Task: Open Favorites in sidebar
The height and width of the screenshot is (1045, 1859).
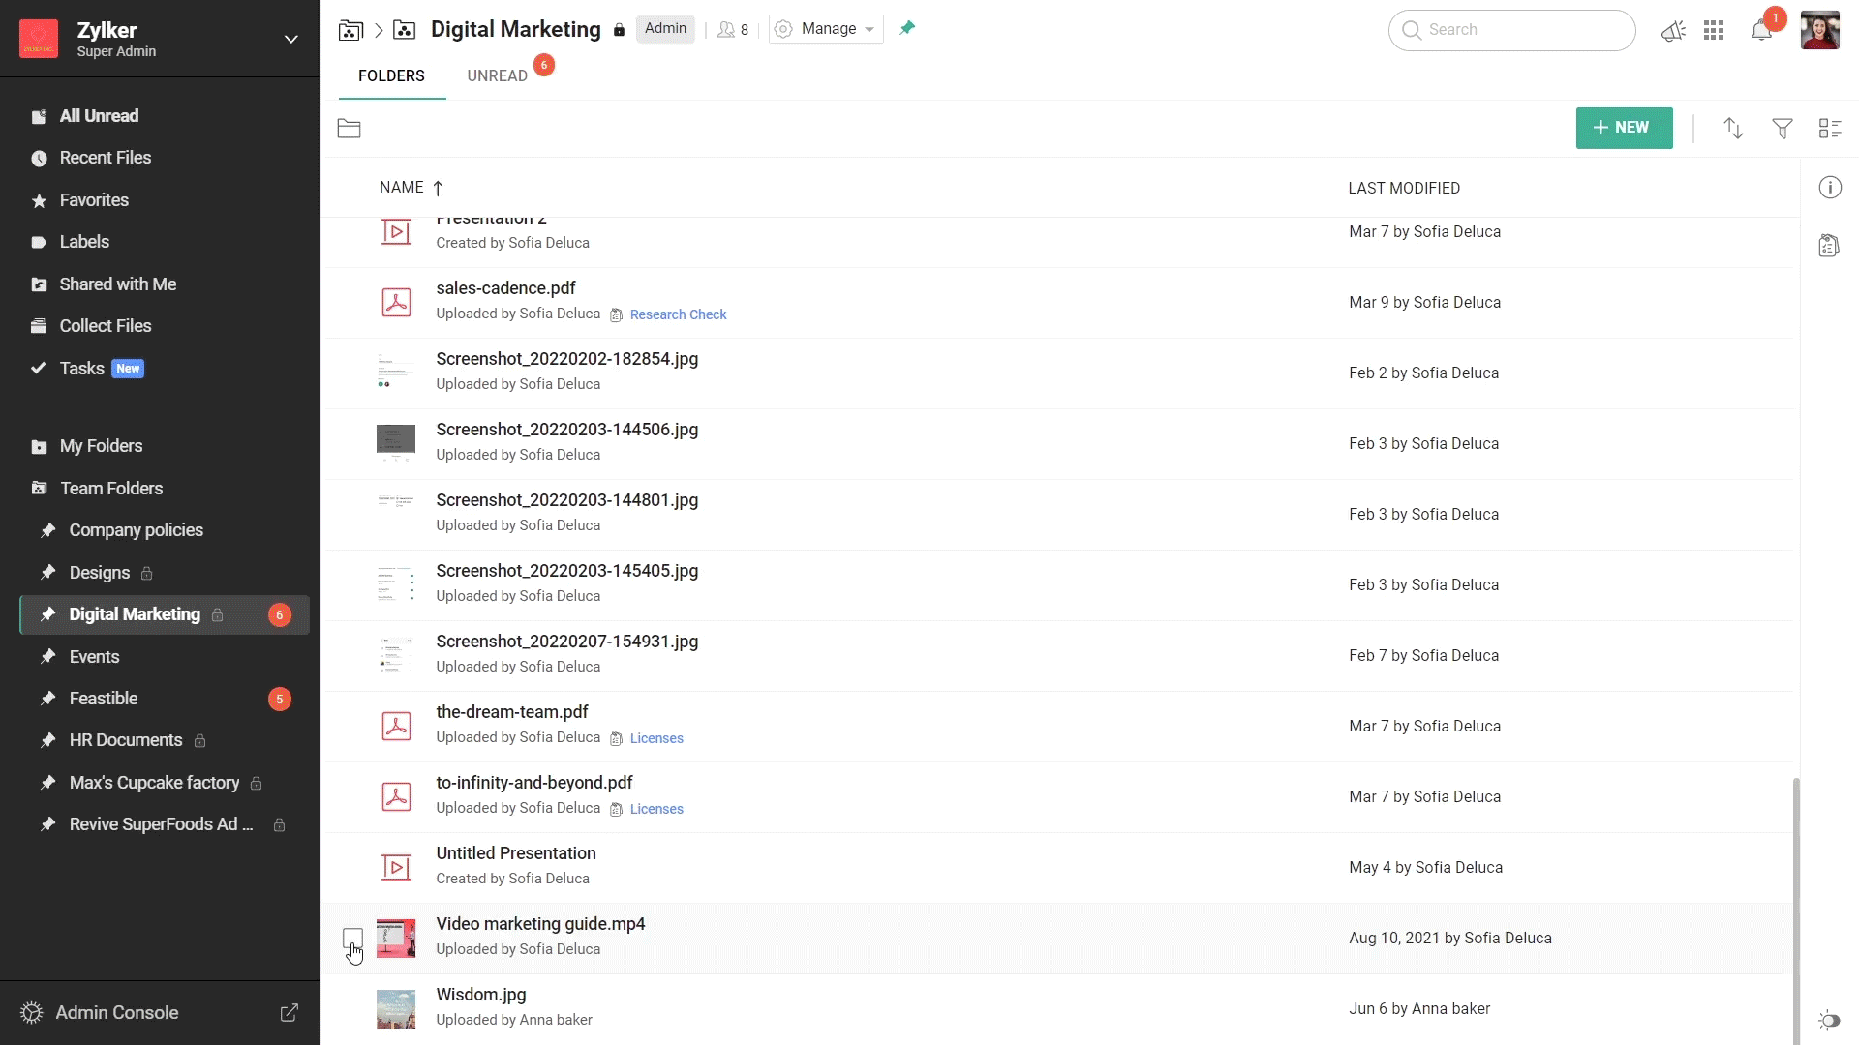Action: coord(94,200)
